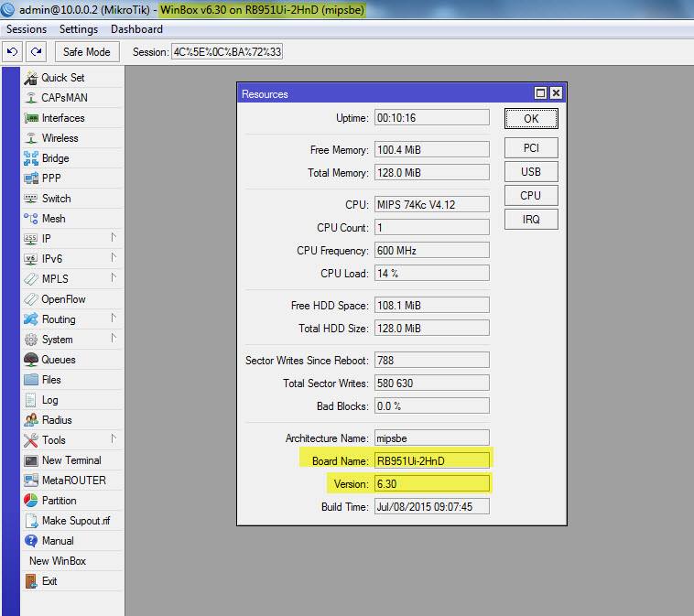
Task: Click the Board Name field
Action: [432, 460]
